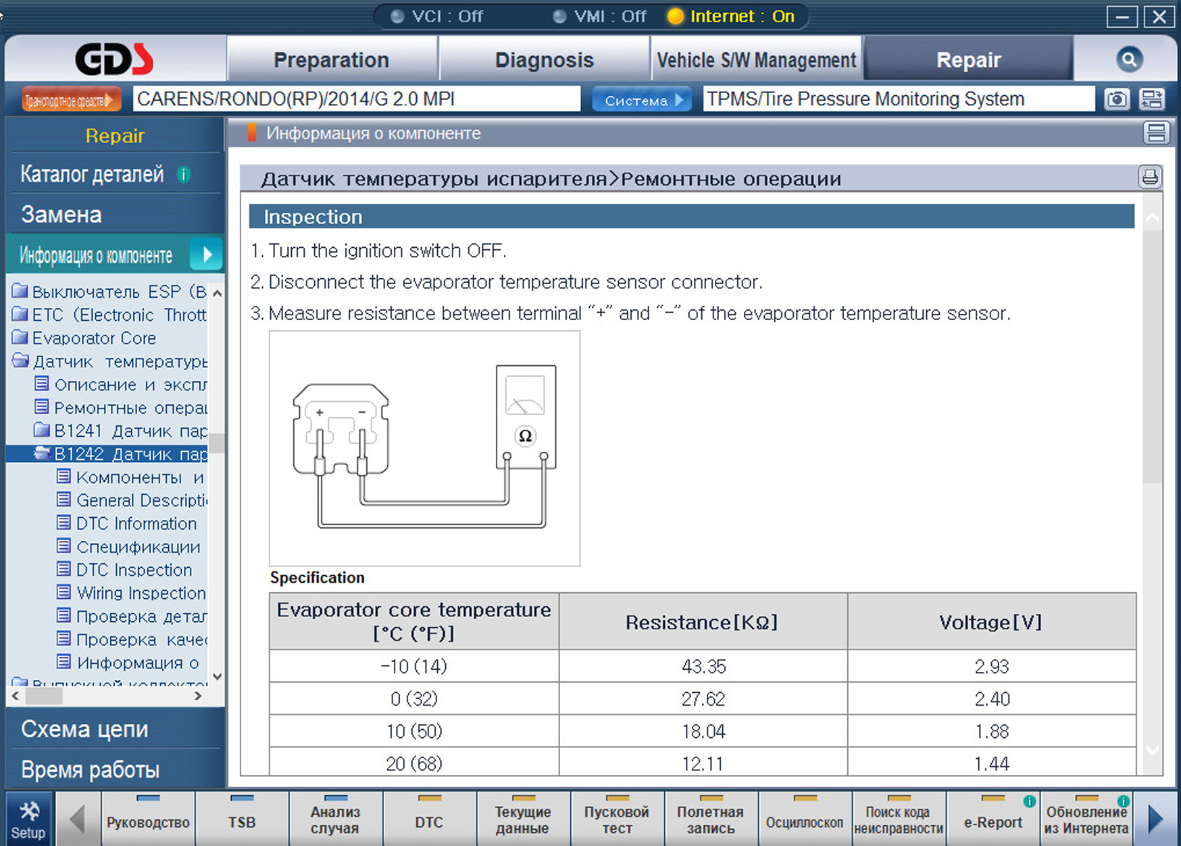
Task: Click the panel layout icon beside camera
Action: 1152,100
